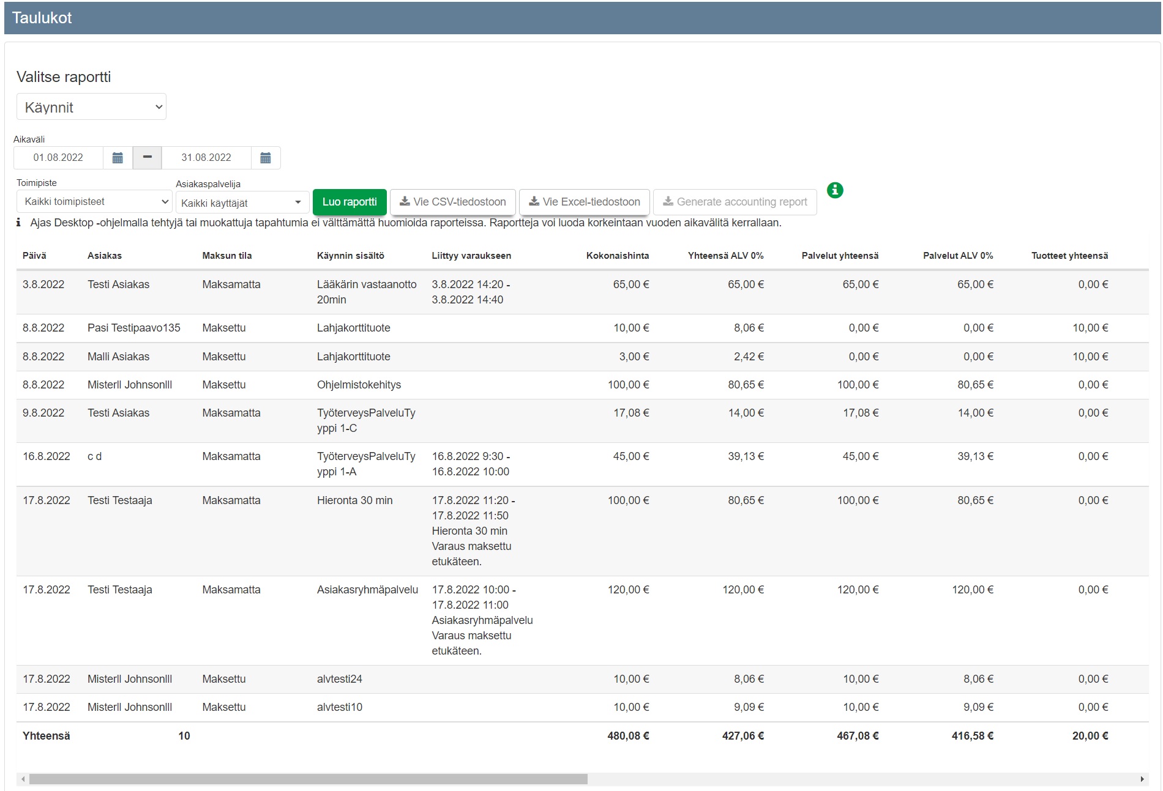This screenshot has height=791, width=1163.
Task: Click the horizontal scrollbar thumb
Action: click(x=309, y=779)
